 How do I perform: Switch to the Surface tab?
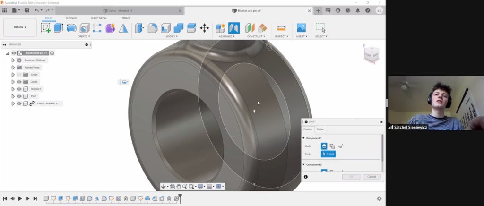[x=71, y=18]
